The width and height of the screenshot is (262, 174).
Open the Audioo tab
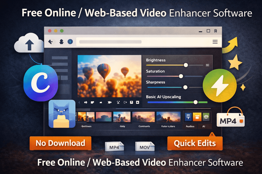[x=190, y=126]
